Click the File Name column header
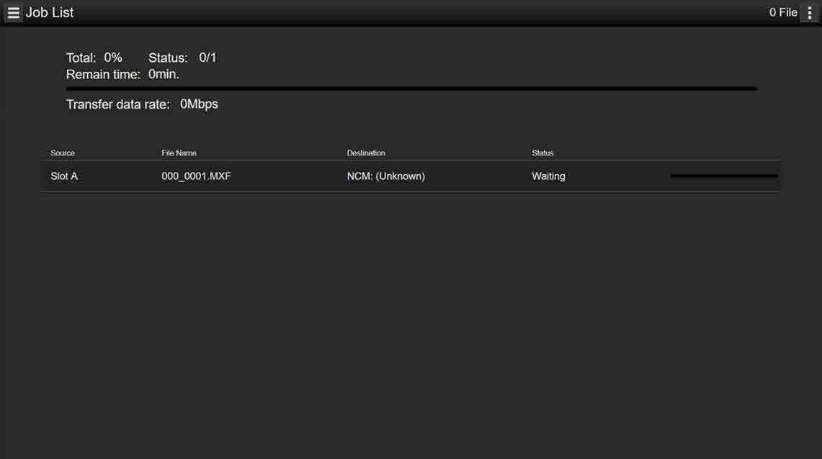This screenshot has width=822, height=459. (179, 153)
